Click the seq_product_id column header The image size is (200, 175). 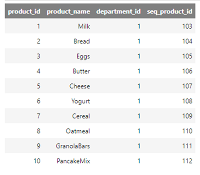[x=169, y=11]
